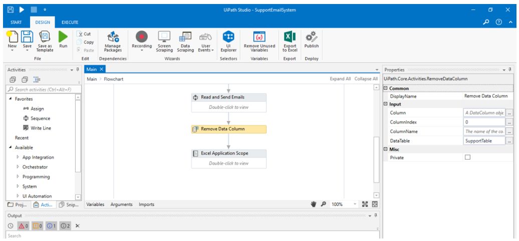Click Remove Unused Variables
Viewport: 519px width, 241px height.
point(259,41)
